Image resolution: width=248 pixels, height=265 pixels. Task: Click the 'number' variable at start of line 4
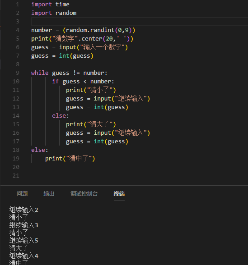click(x=42, y=30)
